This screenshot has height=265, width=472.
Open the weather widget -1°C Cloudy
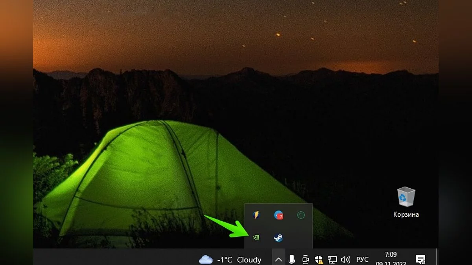click(230, 260)
